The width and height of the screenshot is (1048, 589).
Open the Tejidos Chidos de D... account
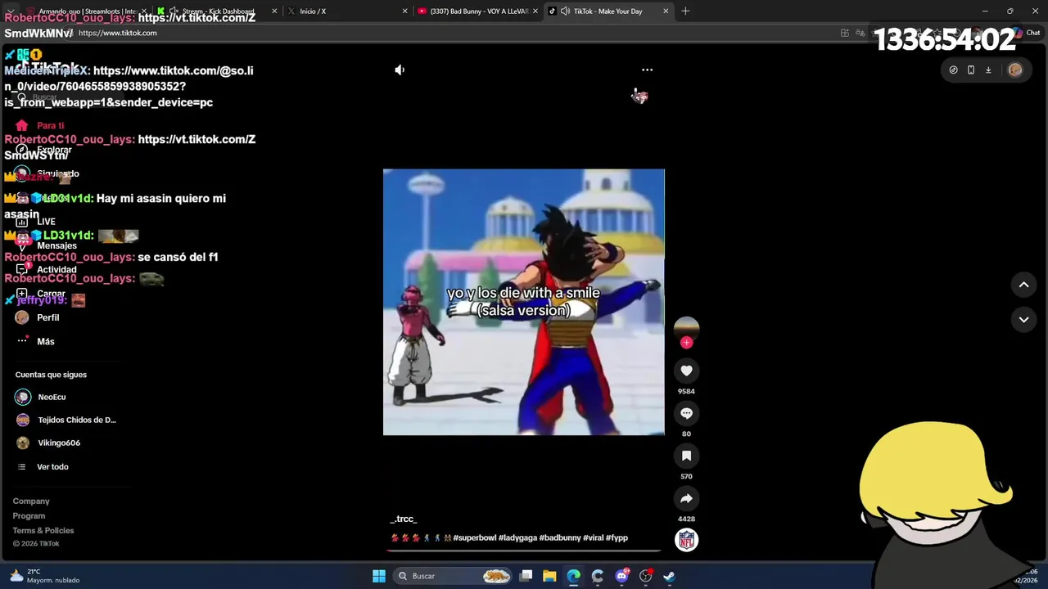(66, 420)
